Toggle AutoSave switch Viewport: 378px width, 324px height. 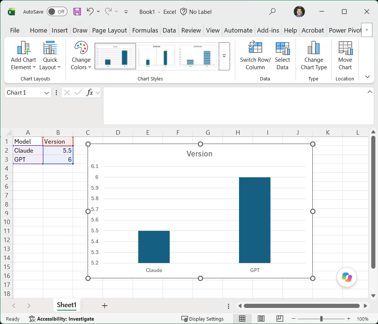[57, 12]
